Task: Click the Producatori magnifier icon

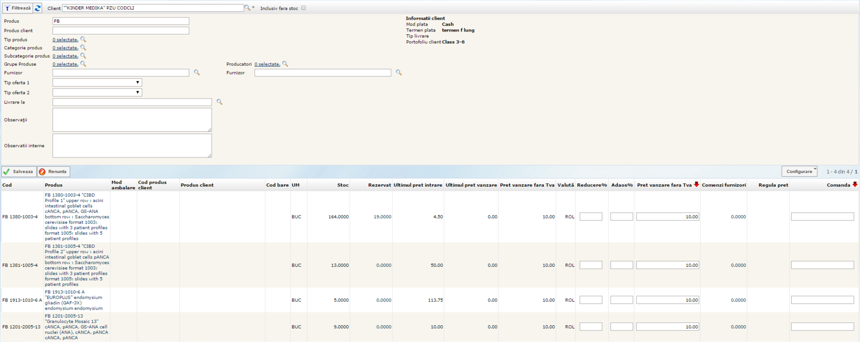Action: pyautogui.click(x=285, y=64)
